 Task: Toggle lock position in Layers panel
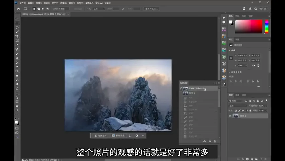coord(243,111)
